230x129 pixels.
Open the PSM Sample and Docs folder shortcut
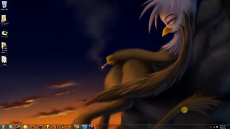coord(4,20)
